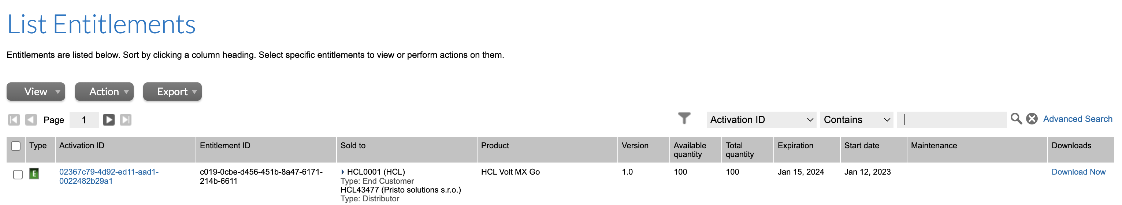Open the Advanced Search link
1122x205 pixels.
(1077, 119)
